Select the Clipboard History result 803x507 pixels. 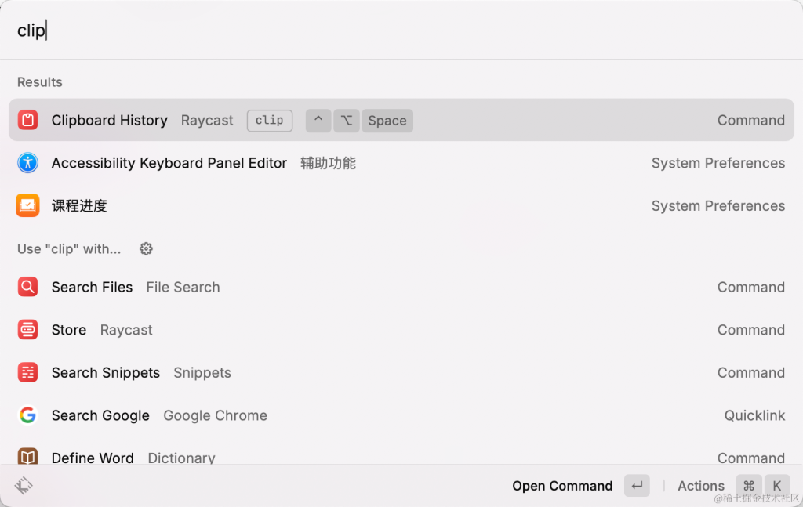point(401,120)
